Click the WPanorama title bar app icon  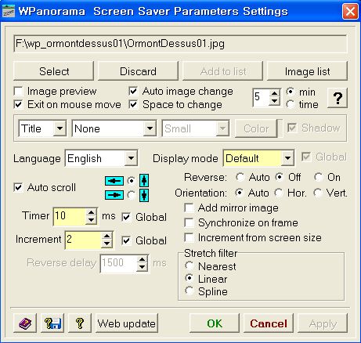pos(9,11)
